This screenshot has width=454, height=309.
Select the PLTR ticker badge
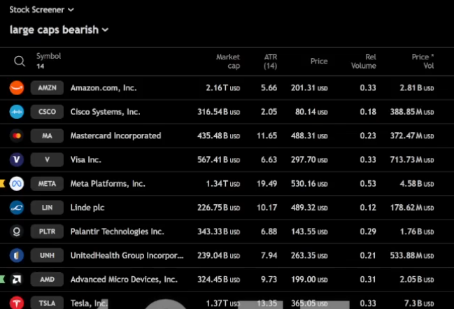[47, 231]
